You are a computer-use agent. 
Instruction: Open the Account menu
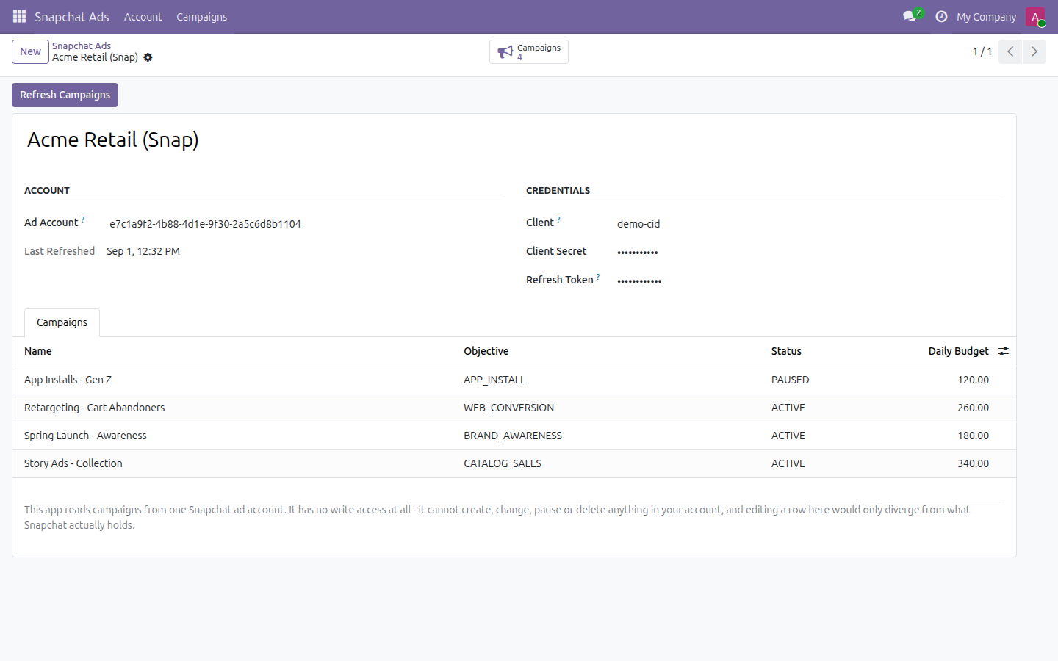[x=143, y=16]
